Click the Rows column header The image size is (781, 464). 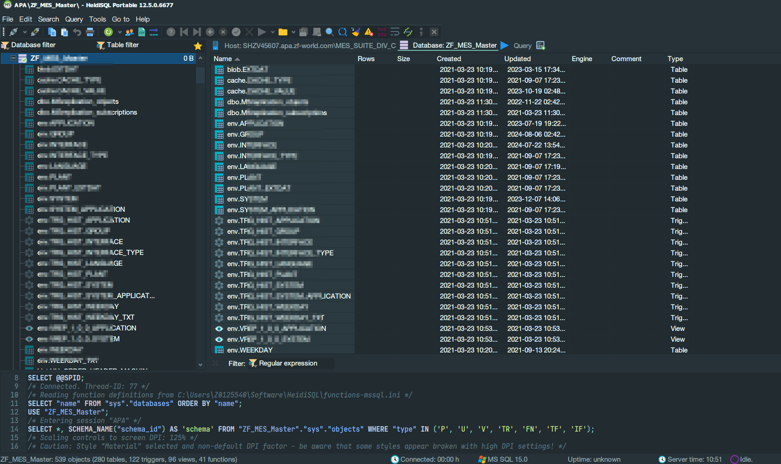pyautogui.click(x=366, y=59)
